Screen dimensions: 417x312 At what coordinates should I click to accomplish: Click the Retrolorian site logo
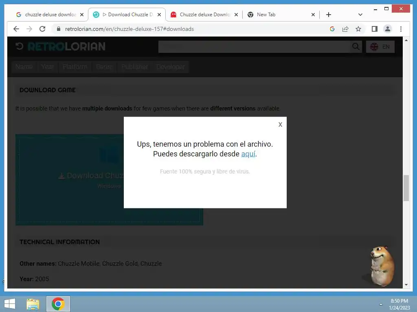pos(60,46)
